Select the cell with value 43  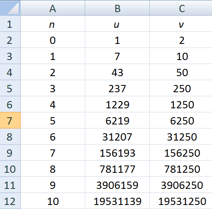pyautogui.click(x=118, y=72)
